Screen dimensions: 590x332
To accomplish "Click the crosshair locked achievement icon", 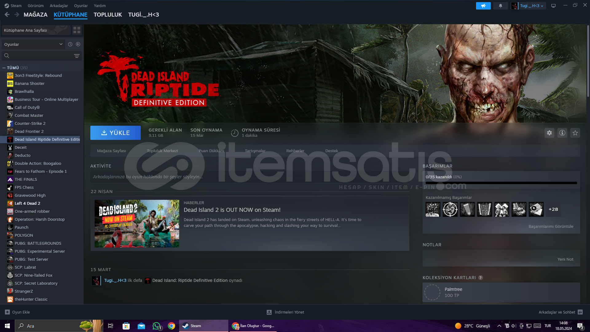I will click(450, 209).
